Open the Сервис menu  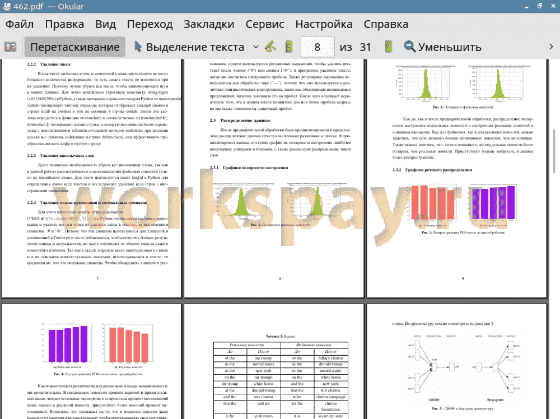click(x=265, y=24)
